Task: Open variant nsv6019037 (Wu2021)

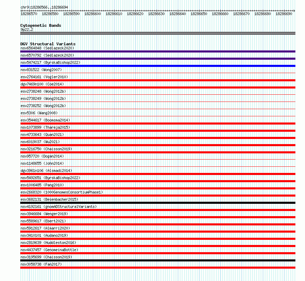Action: coord(40,142)
